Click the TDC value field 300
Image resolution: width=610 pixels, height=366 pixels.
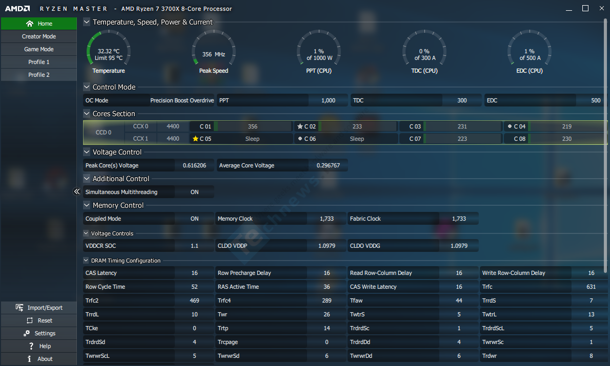pos(462,100)
